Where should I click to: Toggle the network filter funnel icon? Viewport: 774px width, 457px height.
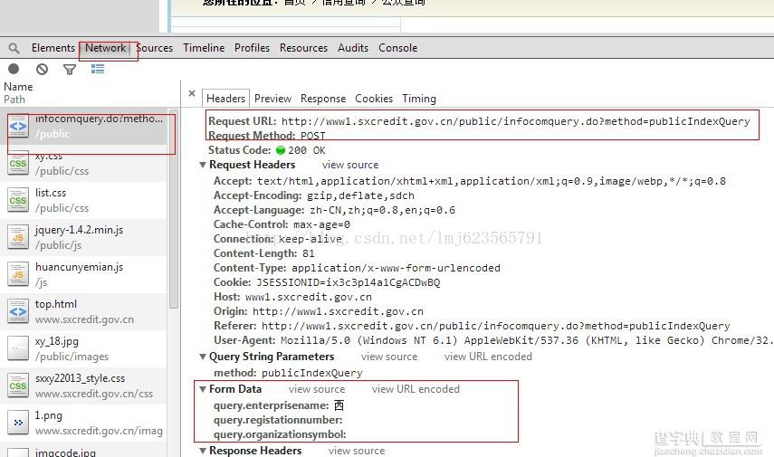coord(70,69)
